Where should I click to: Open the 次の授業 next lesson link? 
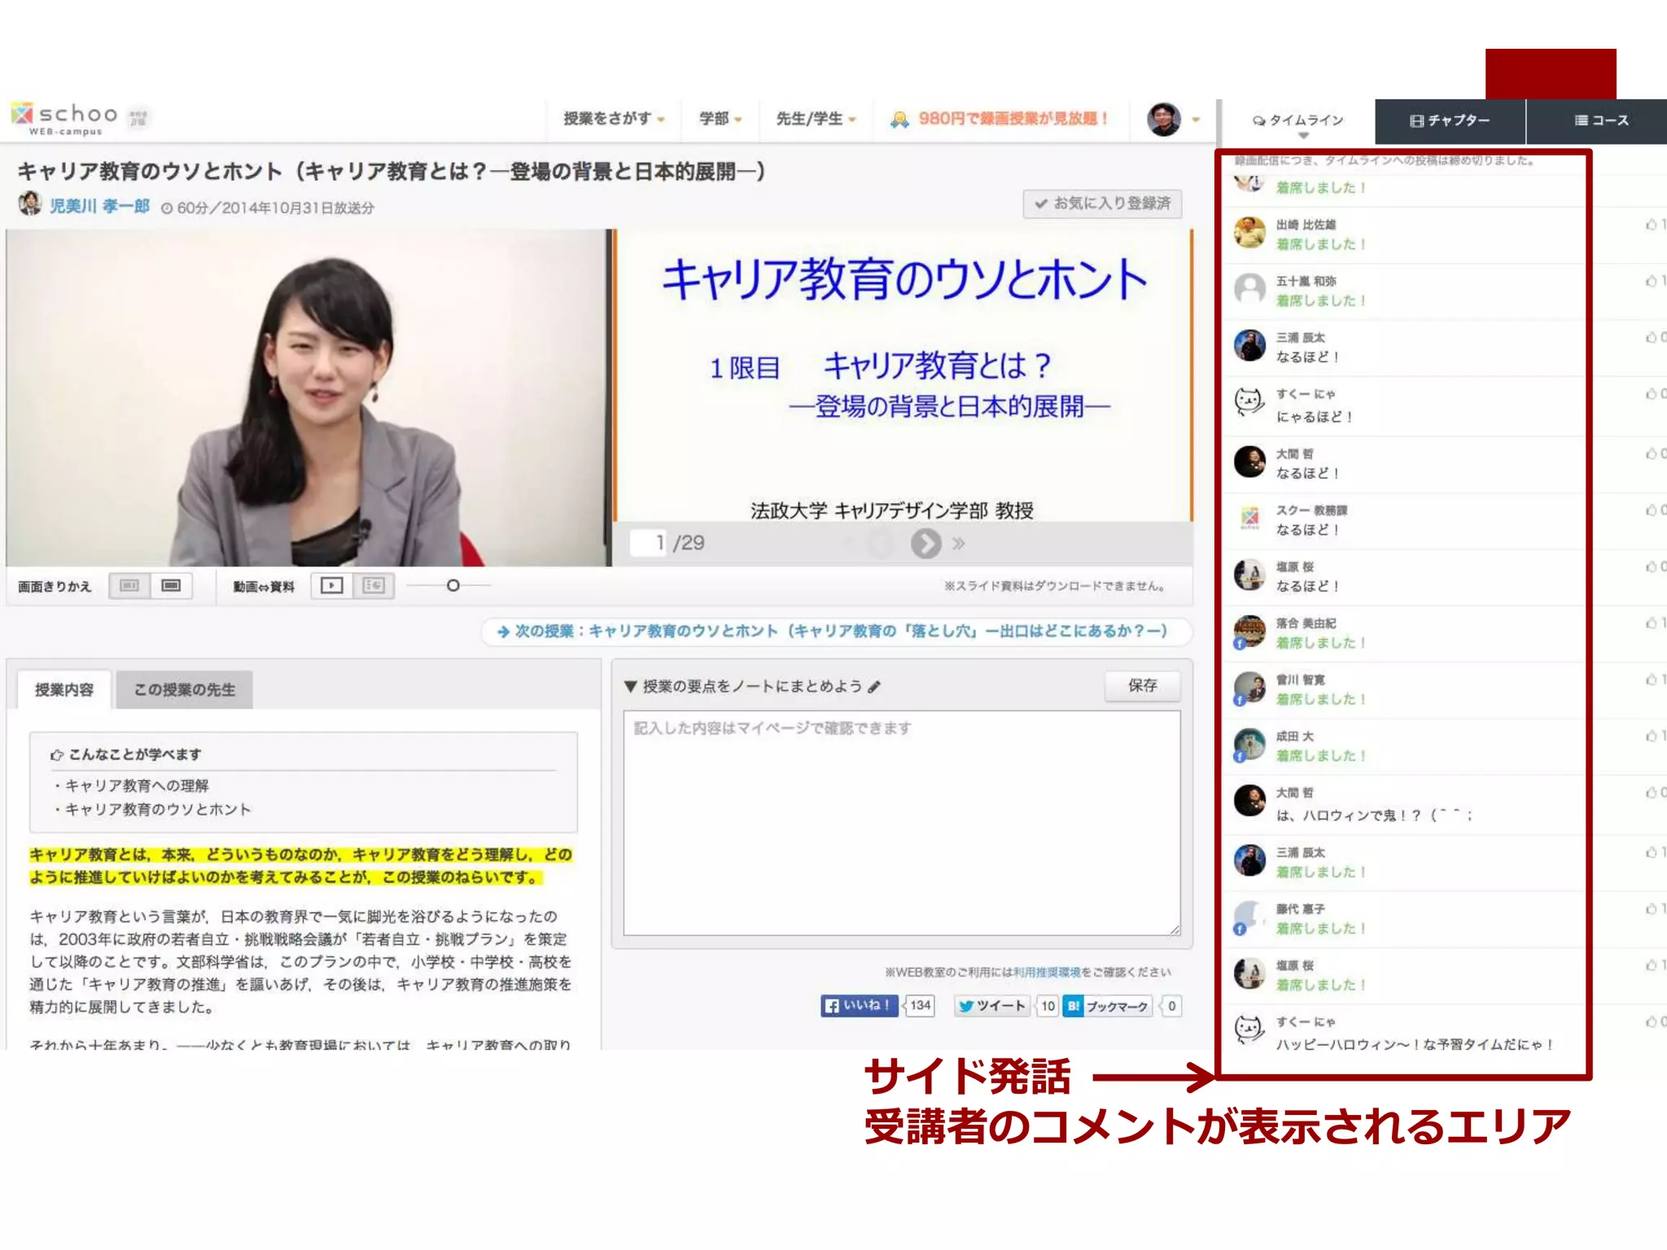tap(837, 632)
